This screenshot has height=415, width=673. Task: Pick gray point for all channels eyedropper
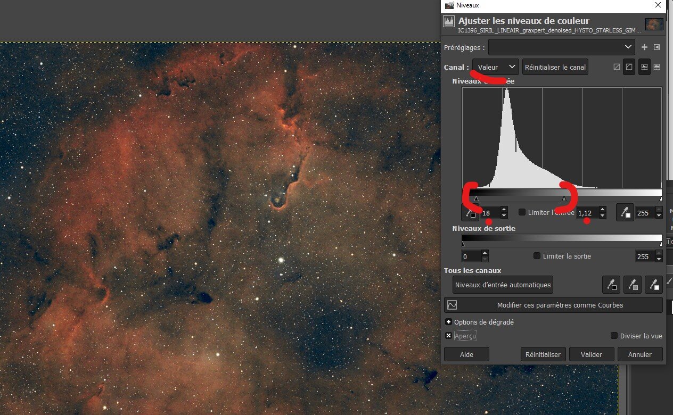[x=632, y=285]
